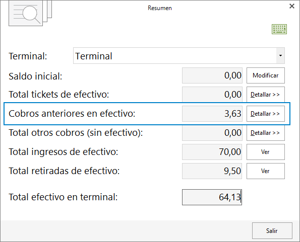Viewport: 300px width, 242px height.
Task: Click the Total otros cobros value field
Action: (212, 133)
